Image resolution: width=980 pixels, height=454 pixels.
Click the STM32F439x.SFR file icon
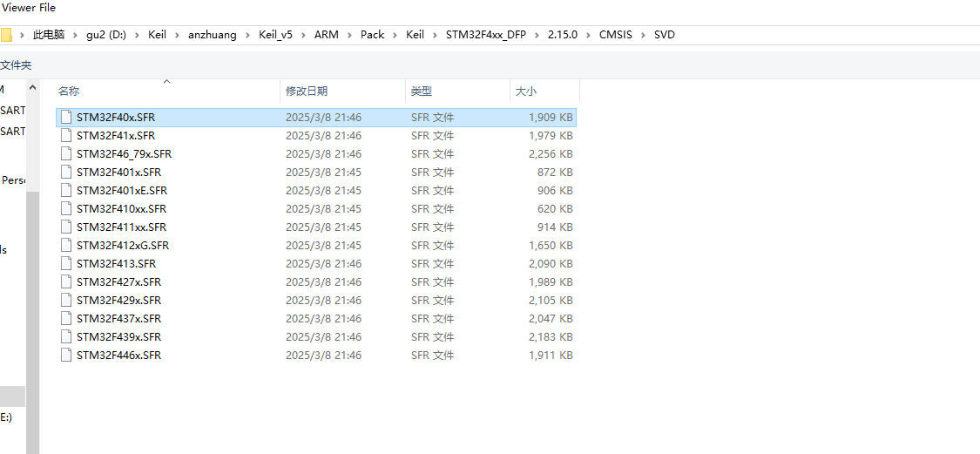click(66, 336)
